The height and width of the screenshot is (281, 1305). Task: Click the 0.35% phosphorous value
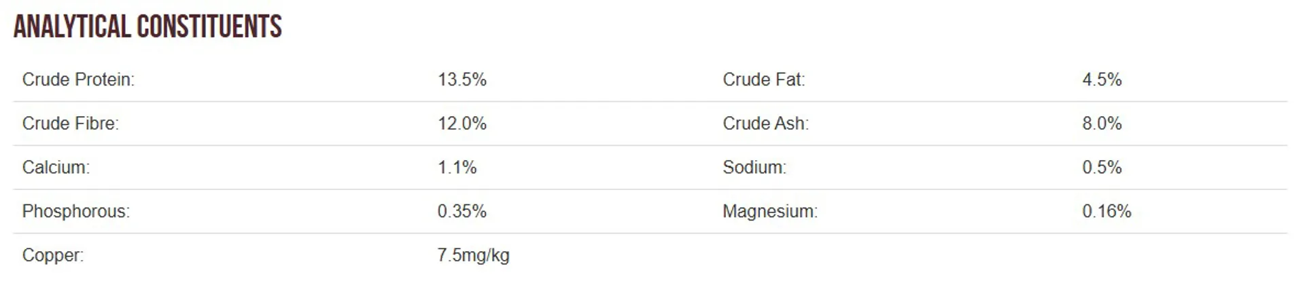(x=462, y=211)
